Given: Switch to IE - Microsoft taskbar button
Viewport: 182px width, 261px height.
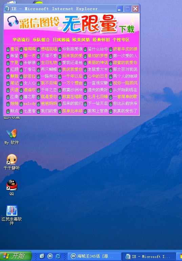Looking at the screenshot, I should click(149, 256).
